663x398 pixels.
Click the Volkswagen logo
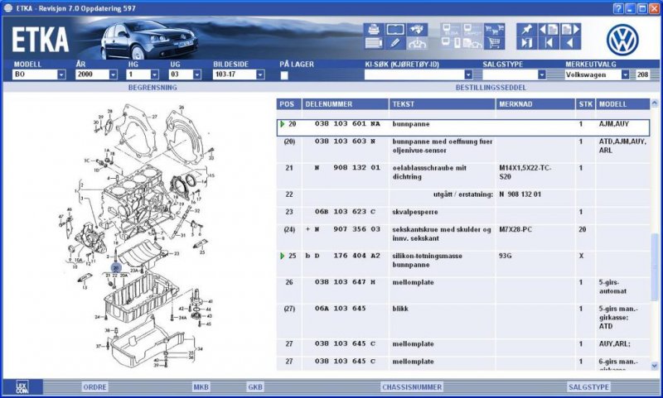[623, 39]
